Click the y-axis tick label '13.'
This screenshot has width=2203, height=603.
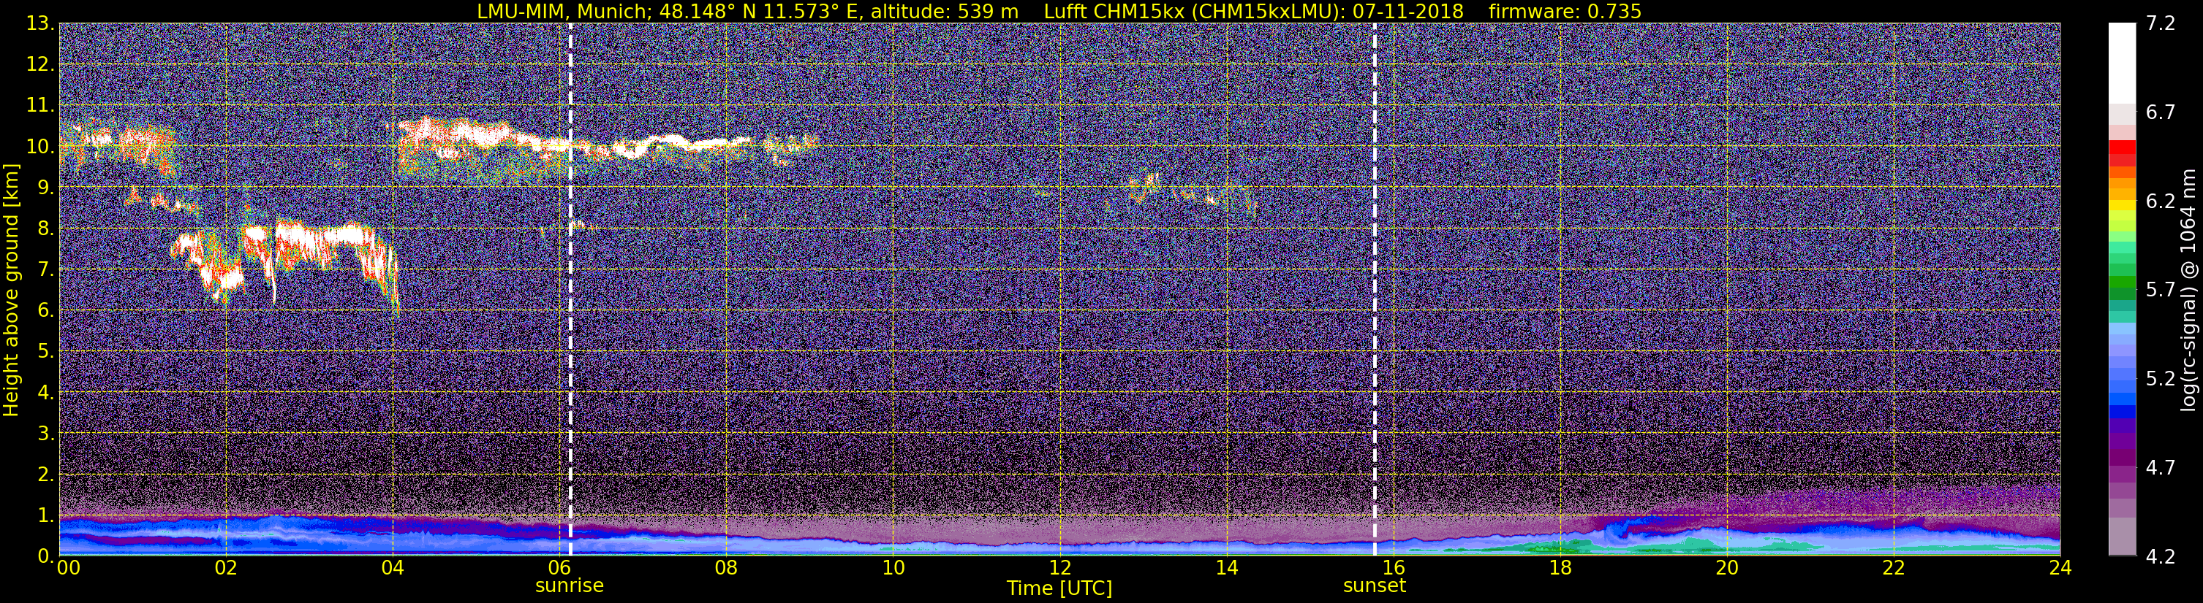[x=40, y=24]
